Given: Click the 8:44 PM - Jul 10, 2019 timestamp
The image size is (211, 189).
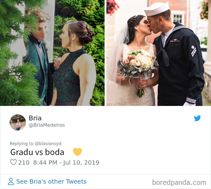Looking at the screenshot, I should click(x=66, y=163).
